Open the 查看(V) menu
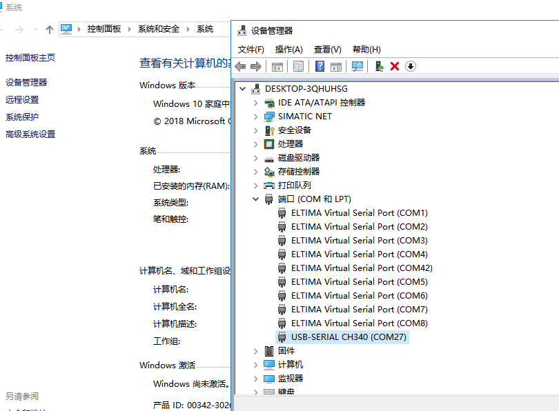This screenshot has width=559, height=411. pos(327,50)
